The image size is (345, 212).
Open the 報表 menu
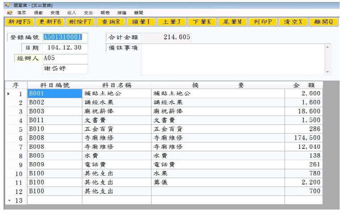pyautogui.click(x=104, y=13)
